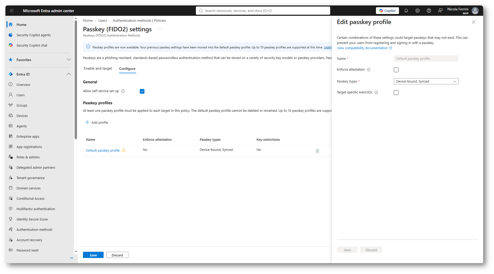494x274 pixels.
Task: Click the Groups icon in sidebar
Action: pyautogui.click(x=11, y=105)
